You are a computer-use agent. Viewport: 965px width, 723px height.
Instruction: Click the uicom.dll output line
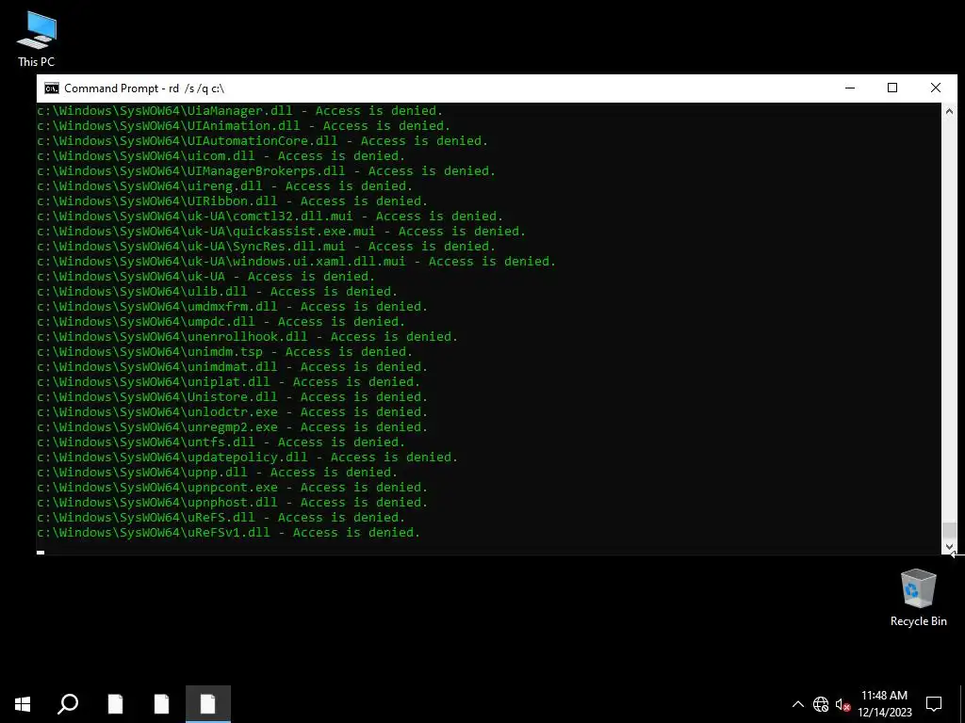(x=221, y=156)
